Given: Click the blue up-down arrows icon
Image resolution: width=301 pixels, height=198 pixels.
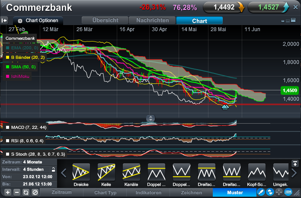Looking at the screenshot, I should coord(270,192).
